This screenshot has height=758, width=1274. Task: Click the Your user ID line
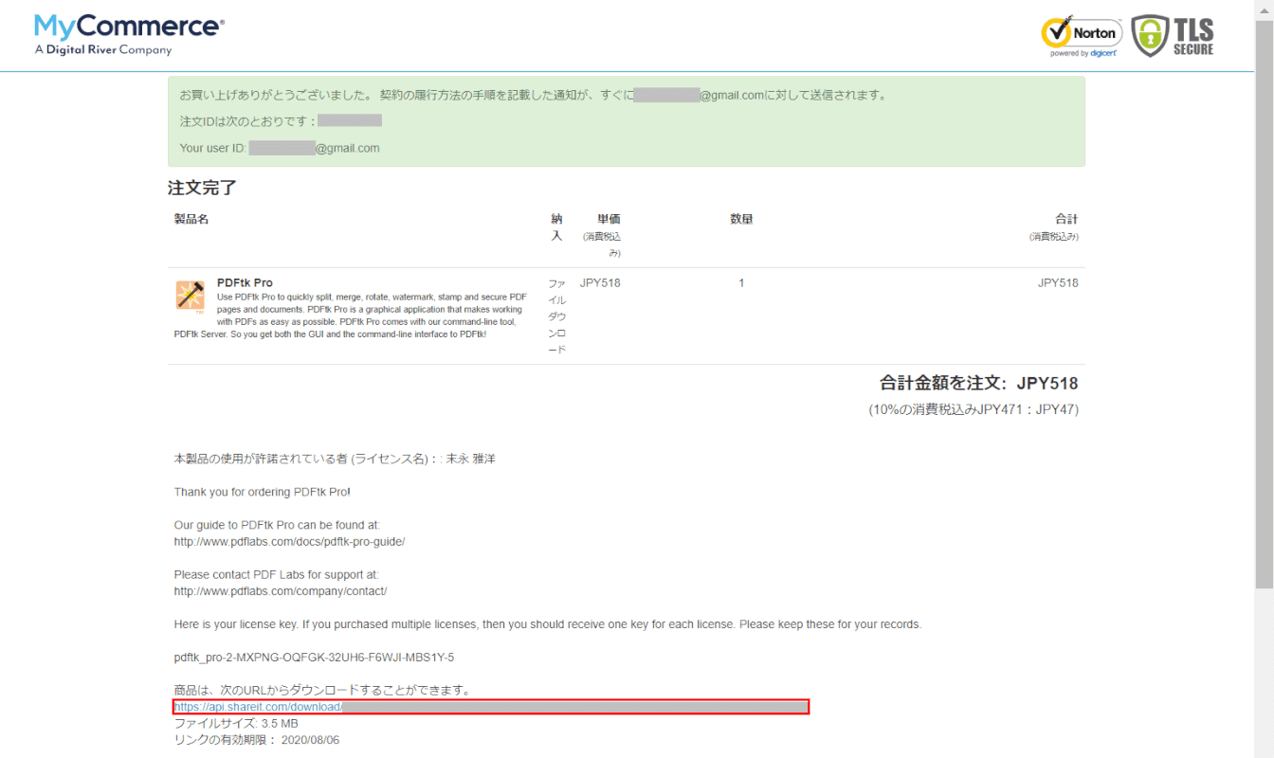click(280, 148)
